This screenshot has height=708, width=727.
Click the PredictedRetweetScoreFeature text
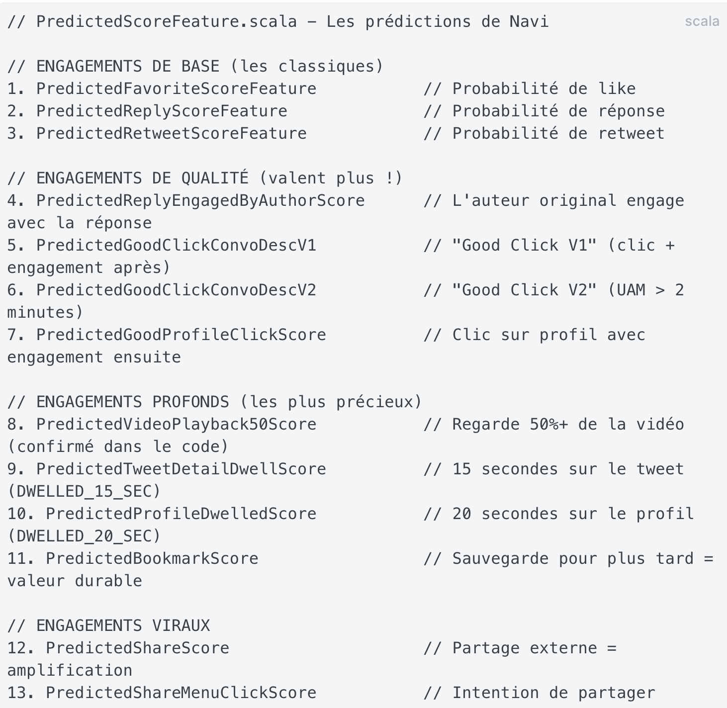(172, 133)
